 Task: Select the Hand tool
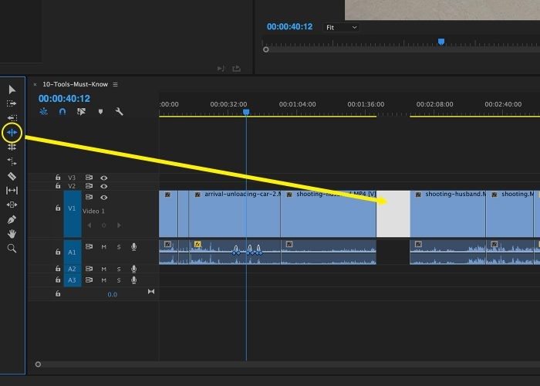(12, 234)
